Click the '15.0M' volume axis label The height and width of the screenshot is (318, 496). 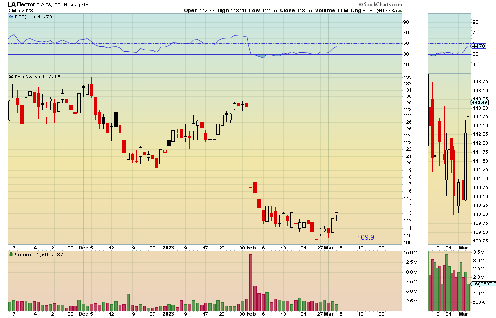(410, 252)
